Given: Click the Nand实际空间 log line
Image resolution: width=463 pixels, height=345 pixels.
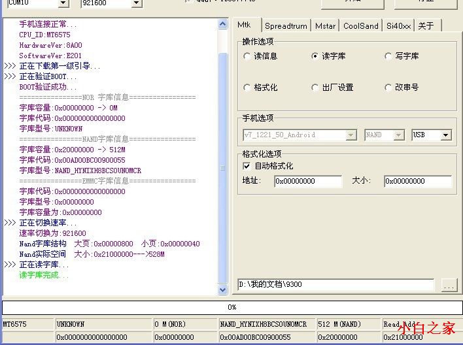Looking at the screenshot, I should pyautogui.click(x=92, y=254).
